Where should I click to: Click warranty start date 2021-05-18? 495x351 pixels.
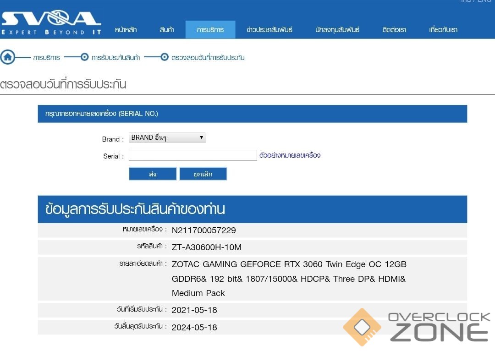[194, 310]
